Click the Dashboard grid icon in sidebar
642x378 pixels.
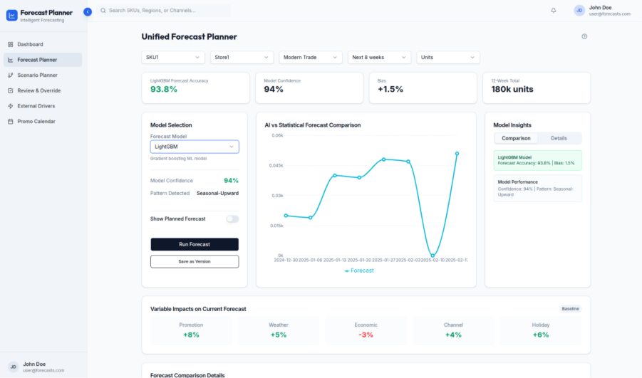[x=10, y=44]
